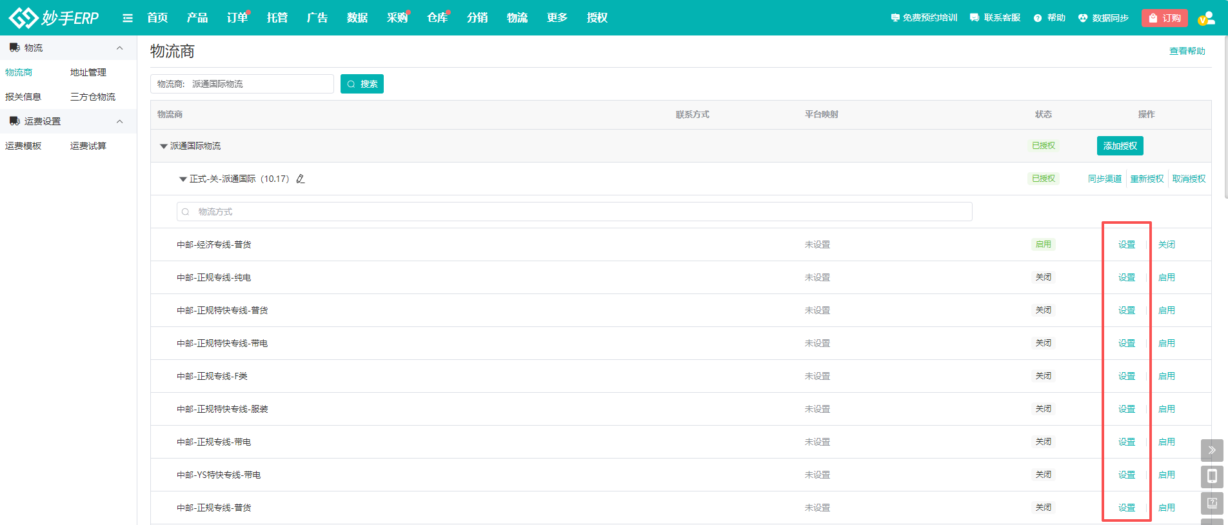Enable 中邮-YS特快专线-带电 via 启用
The height and width of the screenshot is (525, 1228).
click(x=1166, y=475)
